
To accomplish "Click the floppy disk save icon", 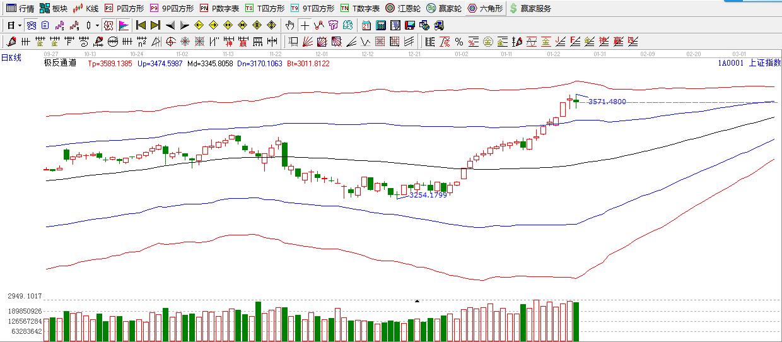I will 409,26.
